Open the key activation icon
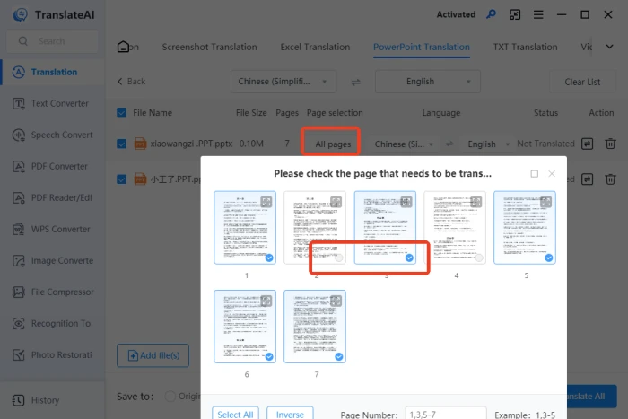628x419 pixels. click(491, 14)
